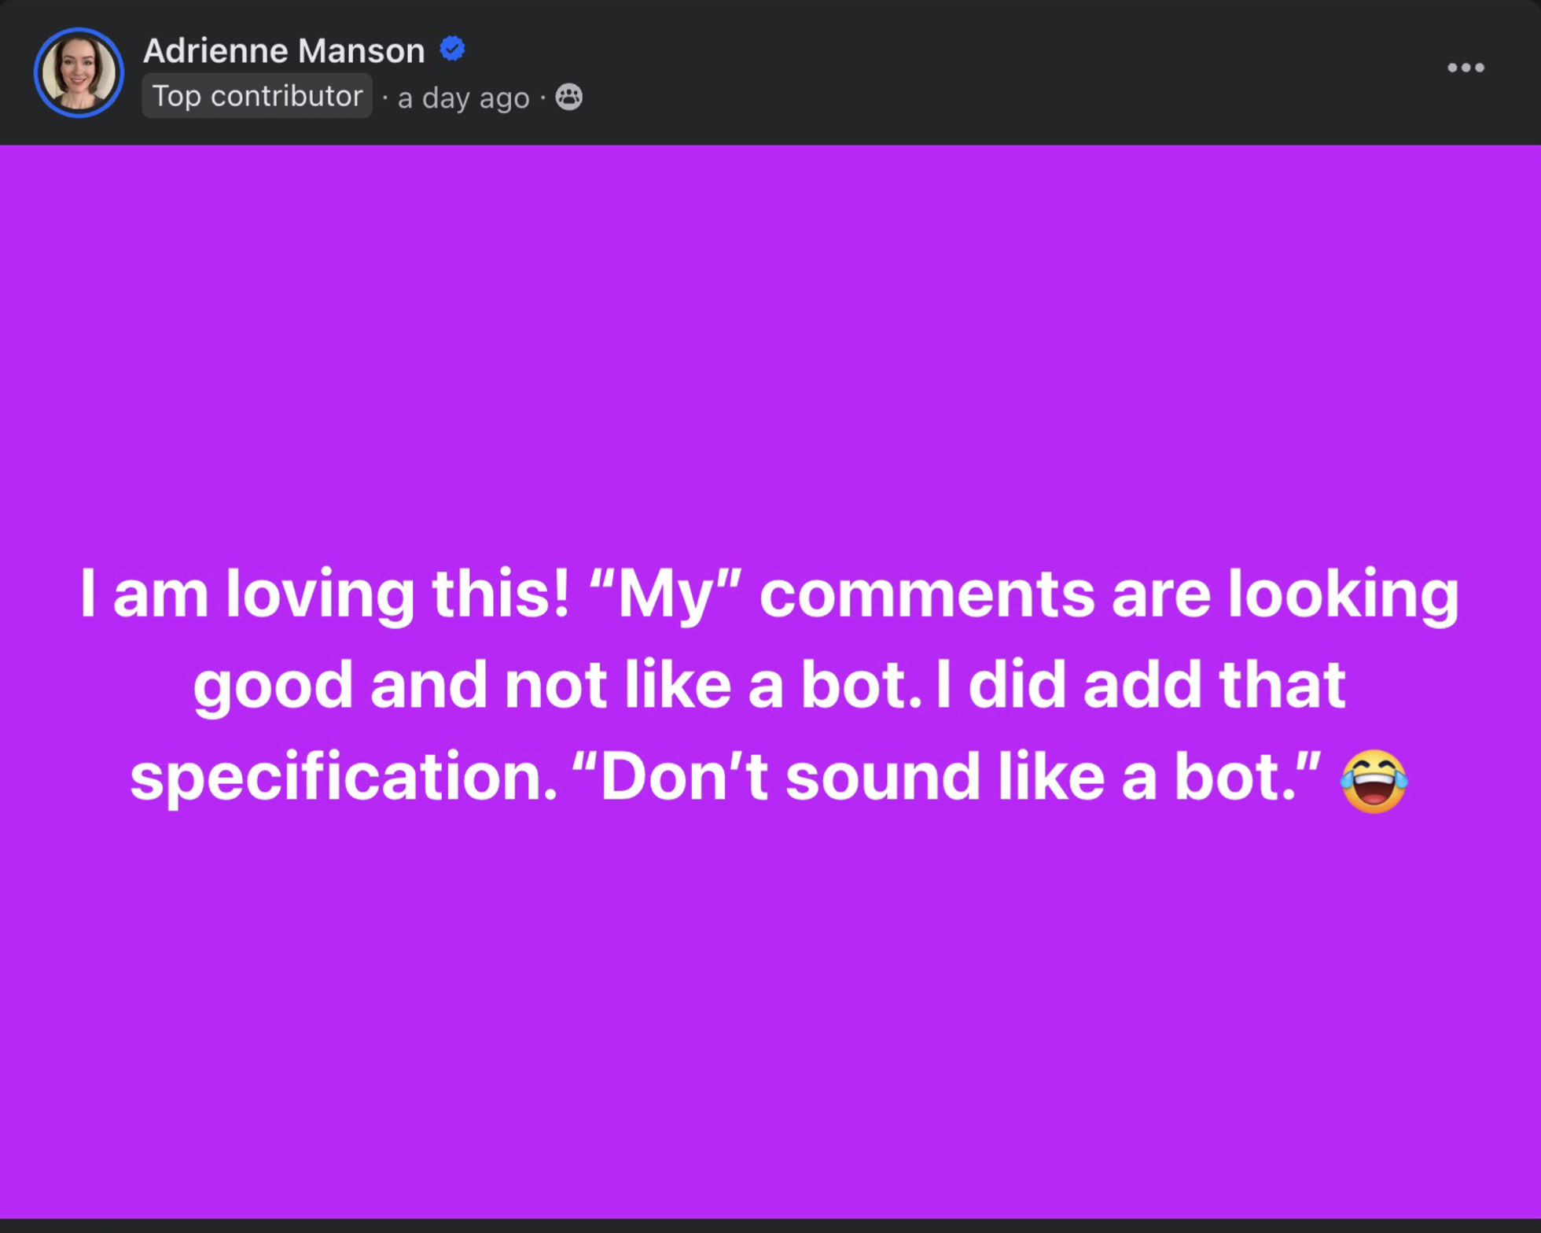The height and width of the screenshot is (1233, 1541).
Task: Click the laughing-crying emoji in the post
Action: click(1374, 781)
